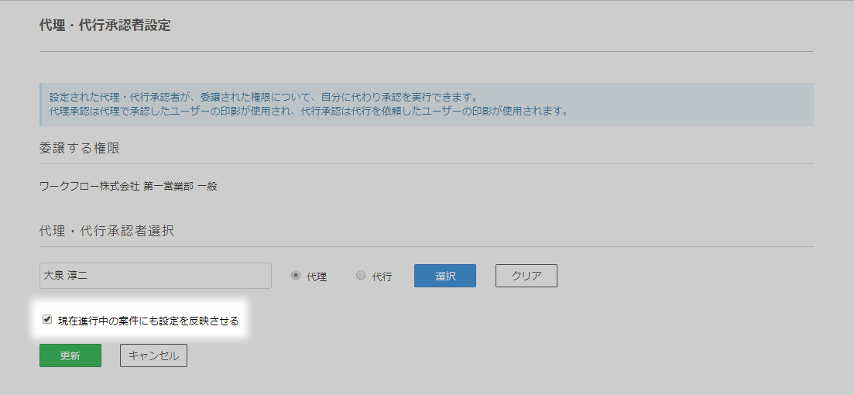Click info line starting 設定された代理・代行承認者が
This screenshot has height=395, width=854.
point(263,98)
